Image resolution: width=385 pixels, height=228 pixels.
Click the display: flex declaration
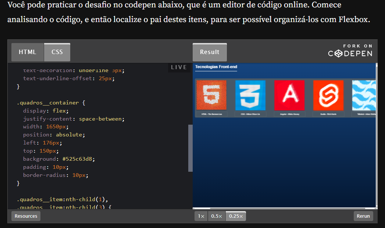[46, 111]
